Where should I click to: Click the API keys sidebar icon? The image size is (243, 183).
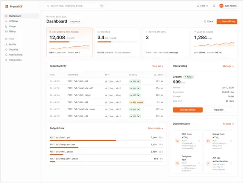(6, 21)
